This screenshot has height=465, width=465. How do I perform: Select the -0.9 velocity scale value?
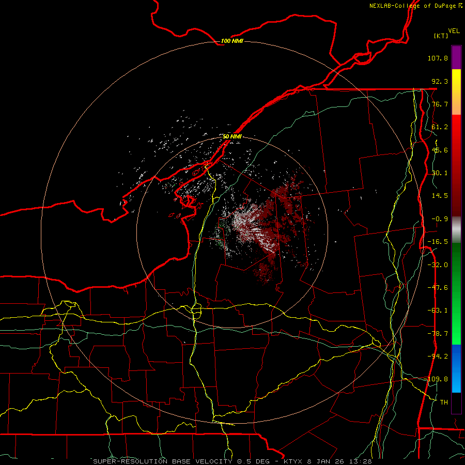tap(440, 219)
